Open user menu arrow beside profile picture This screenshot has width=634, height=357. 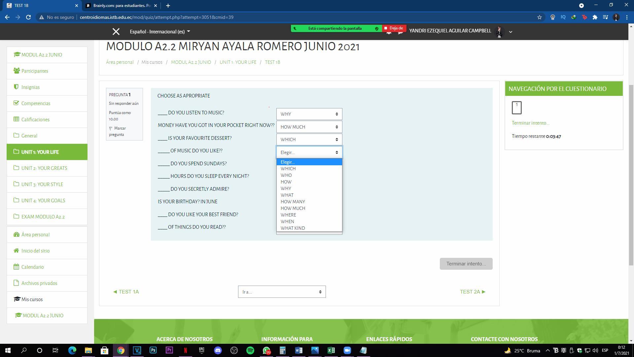click(x=511, y=32)
